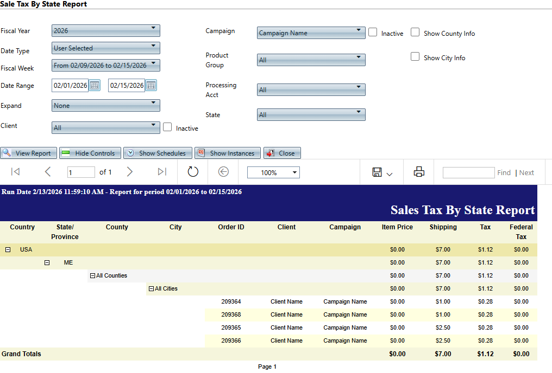Screen dimensions: 552x373
Task: Open the Fiscal Year dropdown
Action: [x=106, y=30]
